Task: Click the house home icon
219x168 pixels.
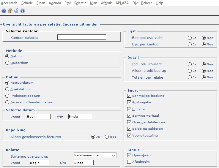Action: 10,11
